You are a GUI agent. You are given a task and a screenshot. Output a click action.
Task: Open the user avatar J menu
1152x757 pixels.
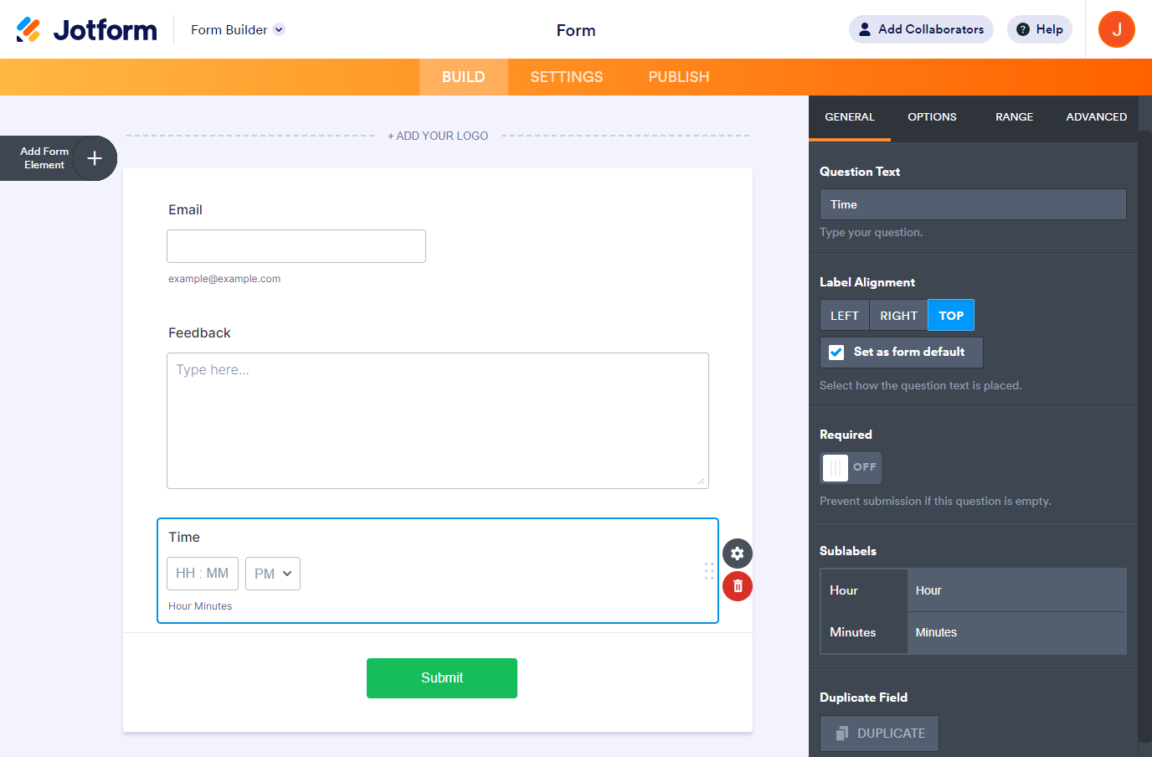tap(1117, 29)
